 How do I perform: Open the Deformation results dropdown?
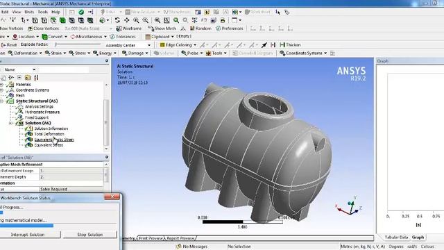25,53
